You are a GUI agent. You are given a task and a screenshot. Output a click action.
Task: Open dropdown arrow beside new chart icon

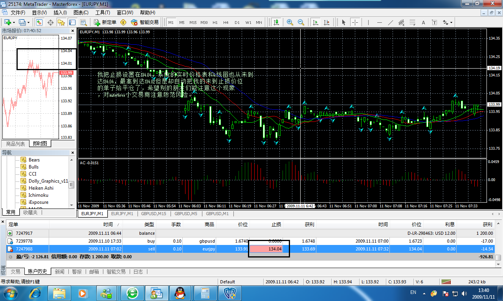pyautogui.click(x=14, y=22)
